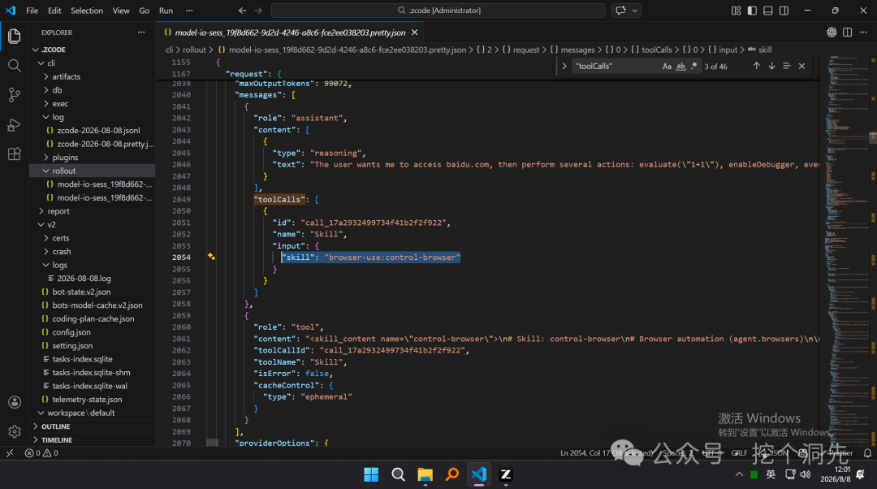Go back with the navigation arrow
Screen dimensions: 877x489
click(242, 10)
